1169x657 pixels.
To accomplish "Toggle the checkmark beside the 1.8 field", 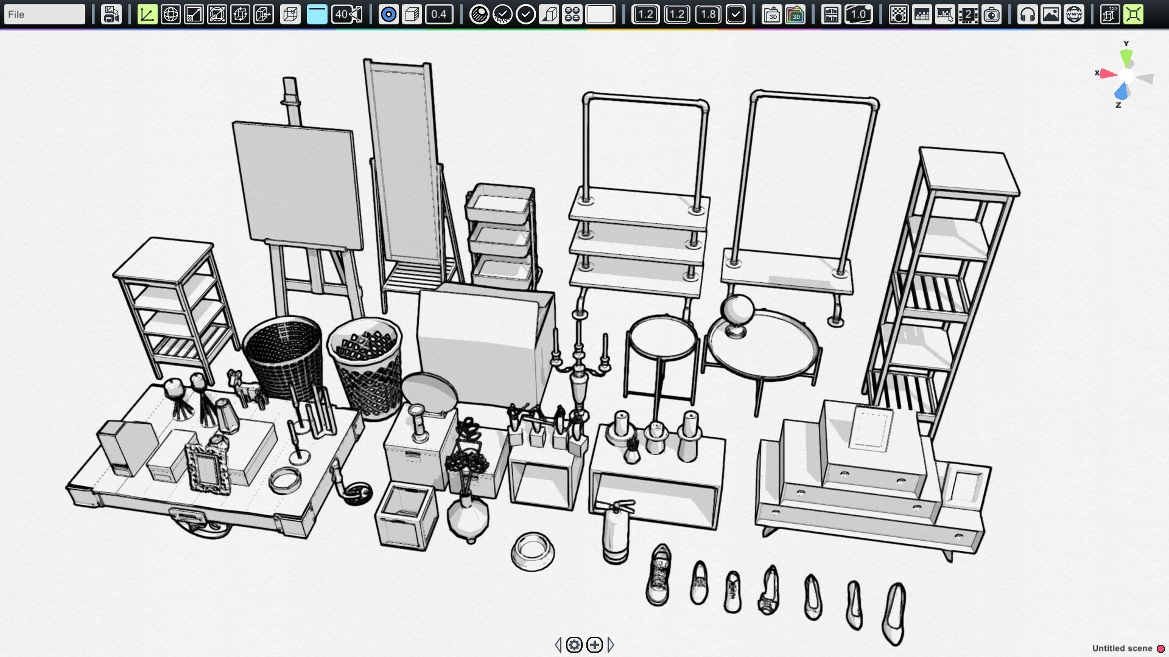I will [736, 14].
